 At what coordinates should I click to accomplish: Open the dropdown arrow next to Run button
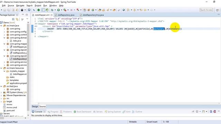click(61, 10)
